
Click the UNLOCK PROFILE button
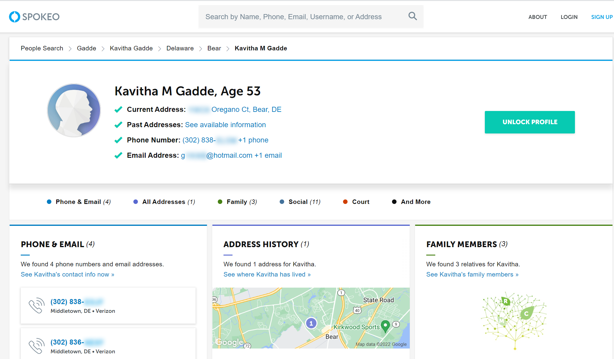pos(530,122)
